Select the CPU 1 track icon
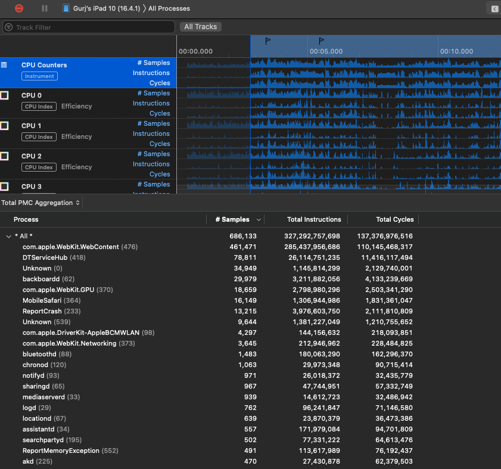This screenshot has height=469, width=501. (x=4, y=126)
